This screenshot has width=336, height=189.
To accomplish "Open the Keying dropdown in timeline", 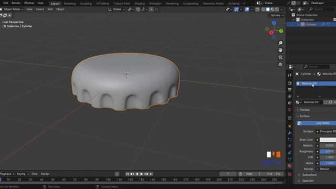I will [x=23, y=174].
